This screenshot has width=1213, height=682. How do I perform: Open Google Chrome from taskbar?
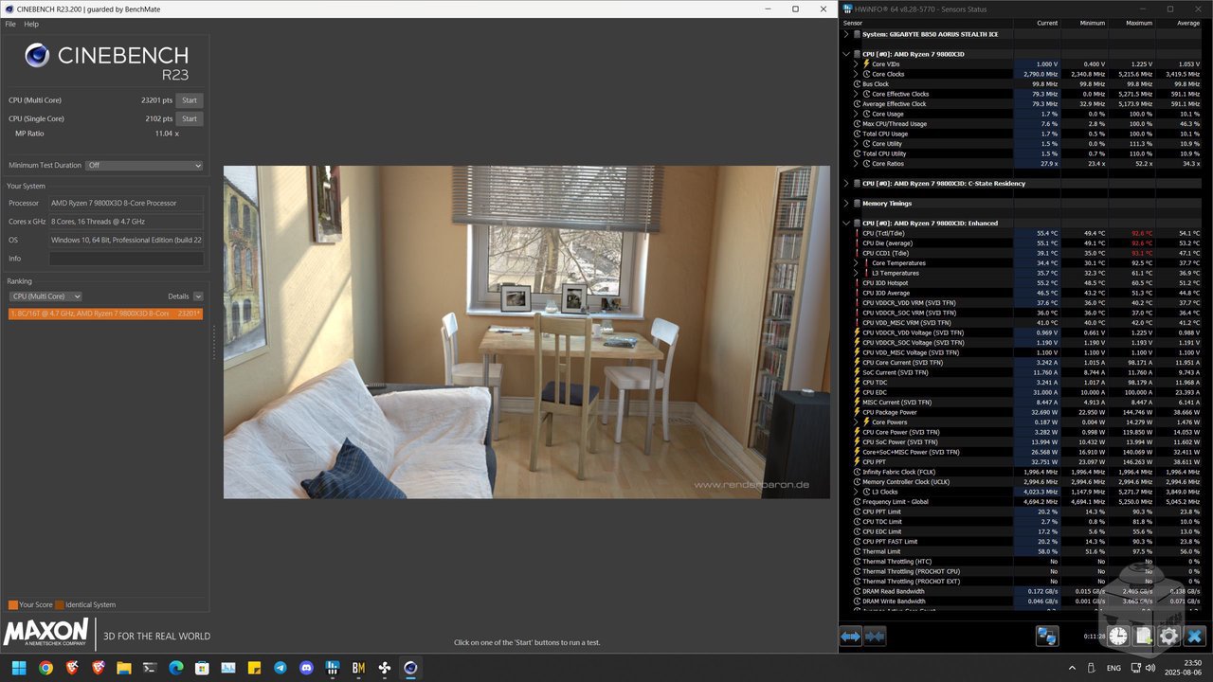tap(45, 668)
